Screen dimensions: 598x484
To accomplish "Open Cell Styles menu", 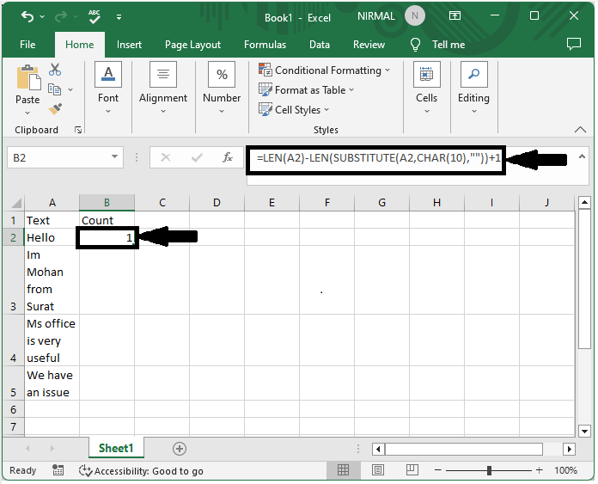I will coord(294,110).
